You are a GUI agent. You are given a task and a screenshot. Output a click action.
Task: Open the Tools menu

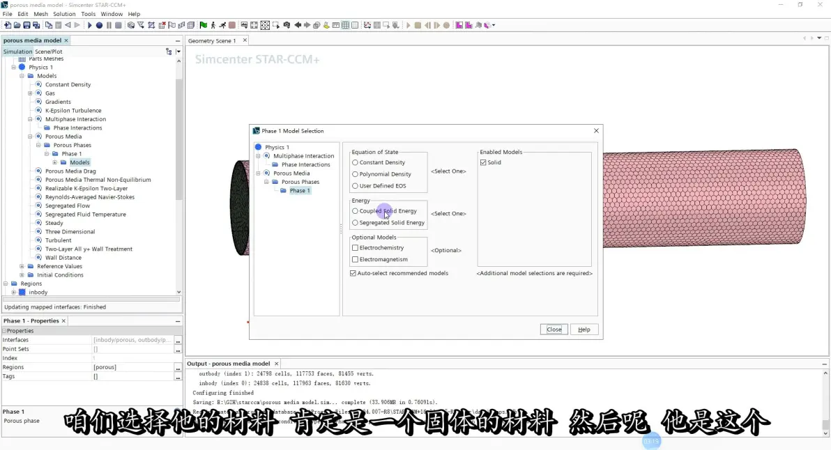88,15
